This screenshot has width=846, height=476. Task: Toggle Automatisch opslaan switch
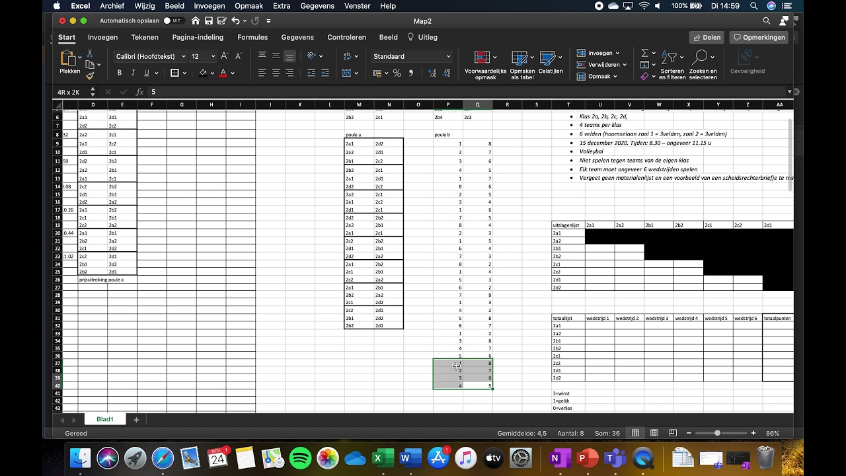[176, 21]
